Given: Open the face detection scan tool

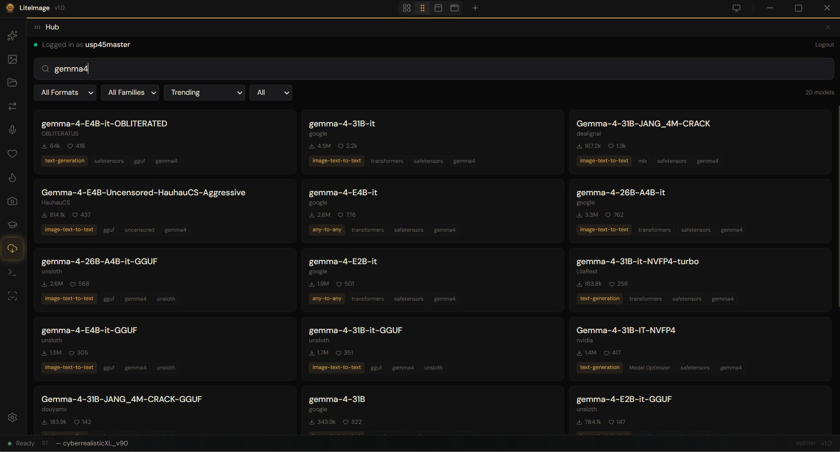Looking at the screenshot, I should [11, 296].
